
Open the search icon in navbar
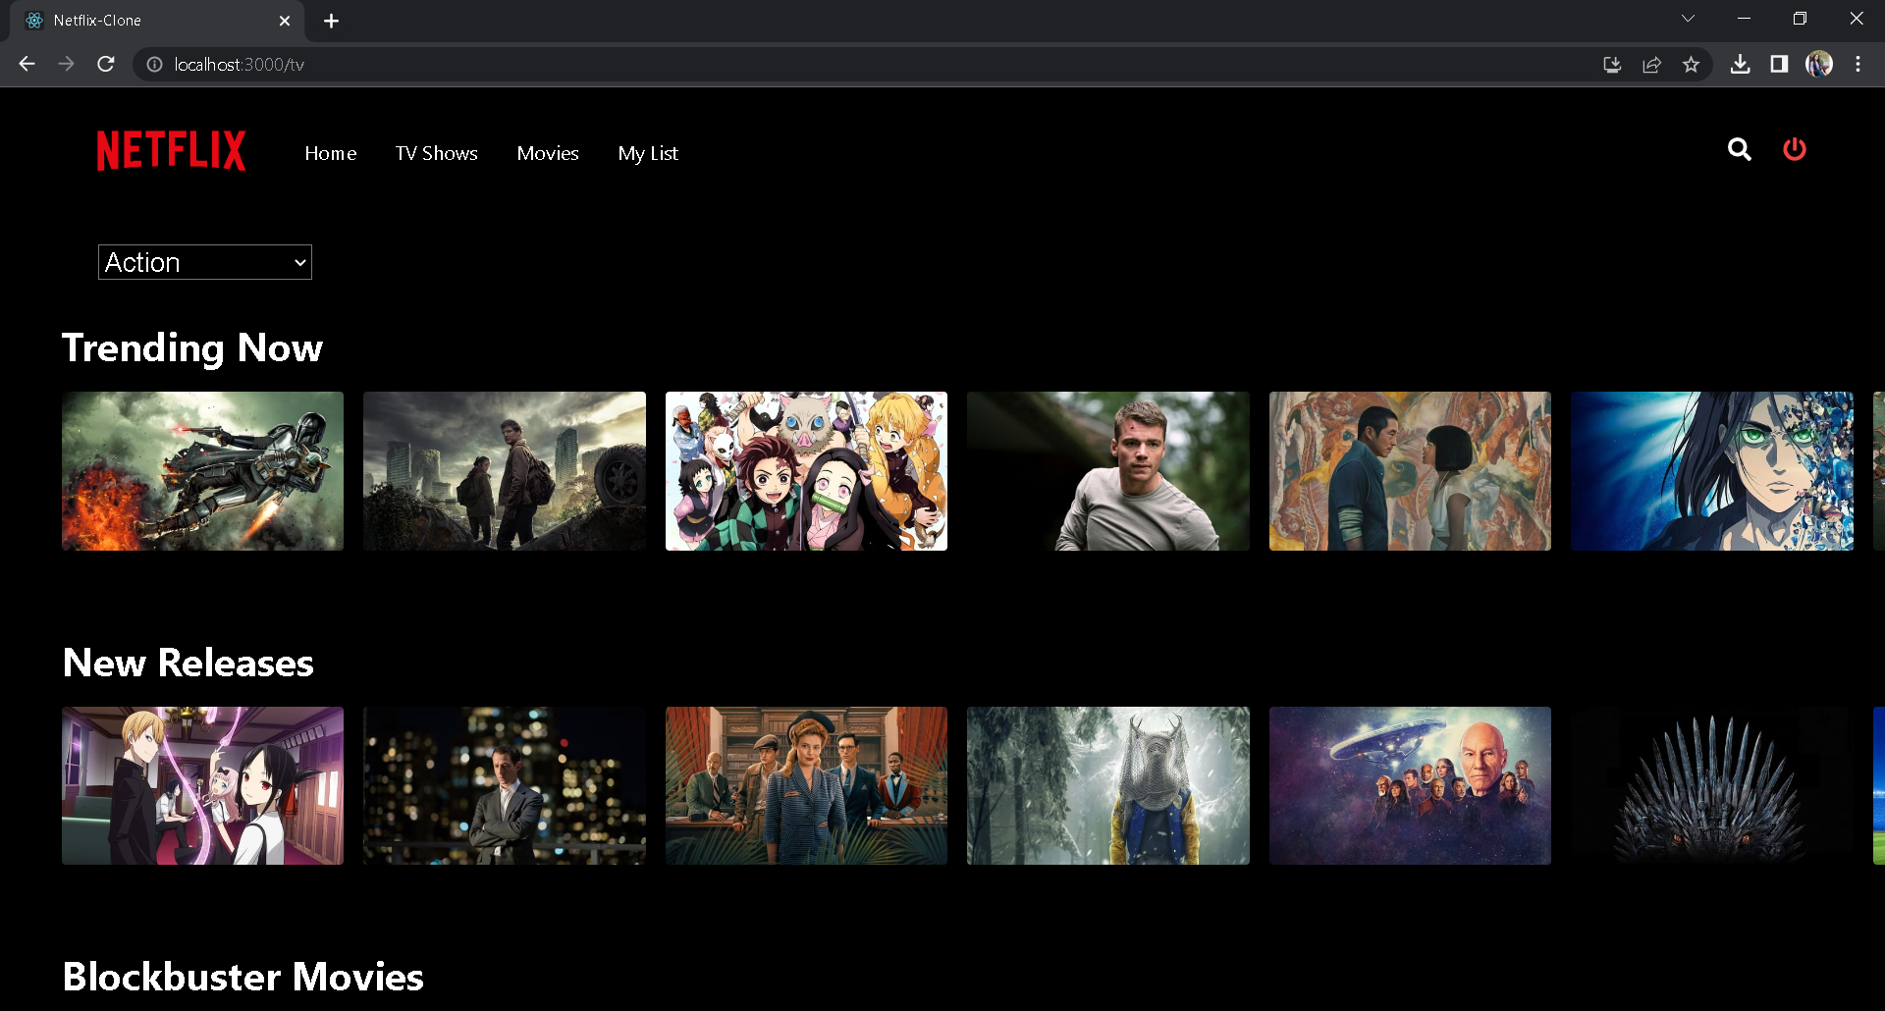click(1740, 150)
